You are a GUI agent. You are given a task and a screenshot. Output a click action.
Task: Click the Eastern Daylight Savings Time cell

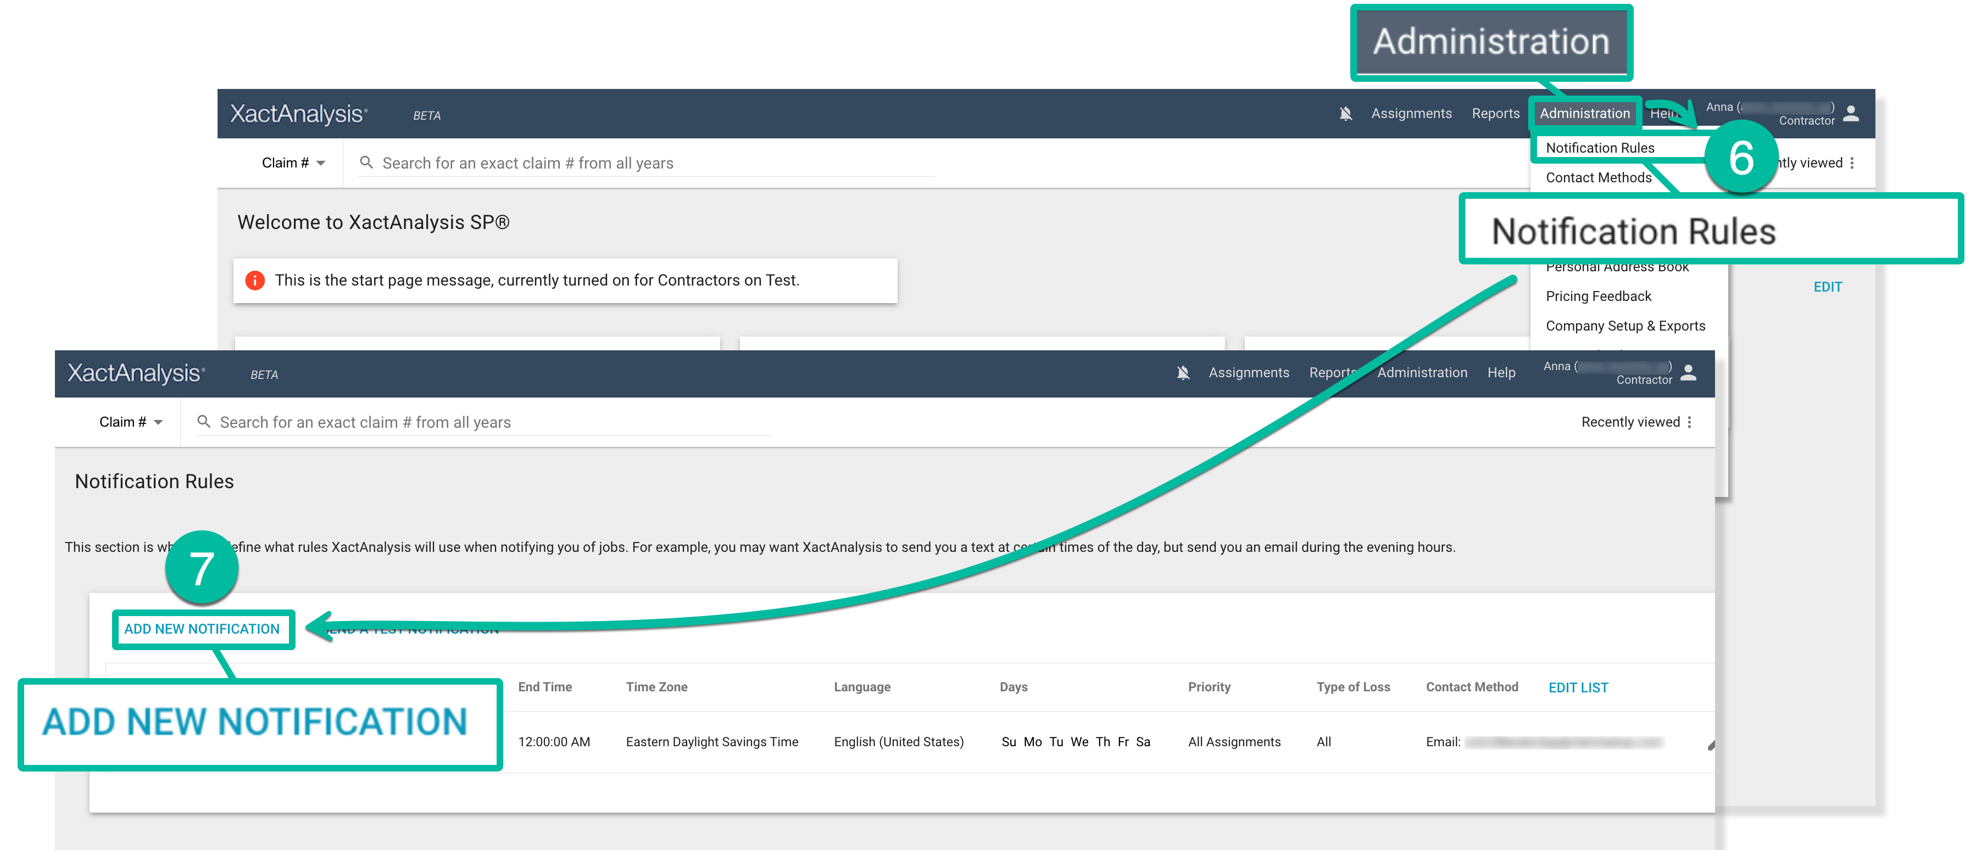[712, 741]
